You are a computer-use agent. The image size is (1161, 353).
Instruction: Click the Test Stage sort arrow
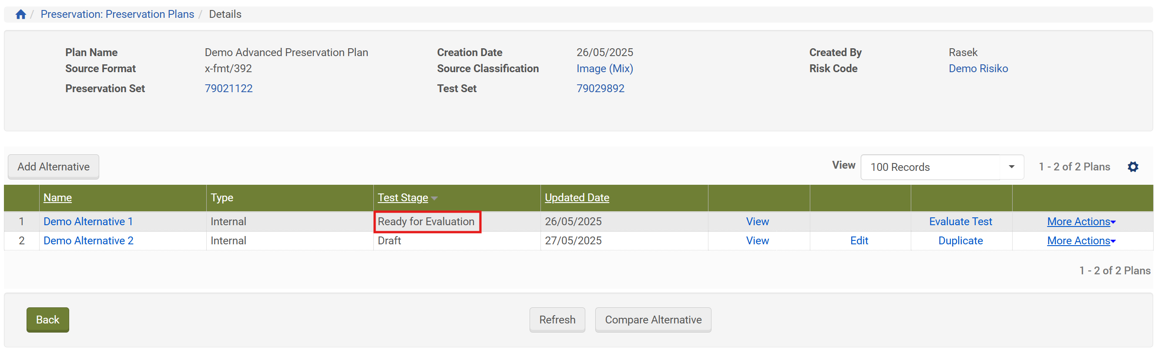click(434, 198)
